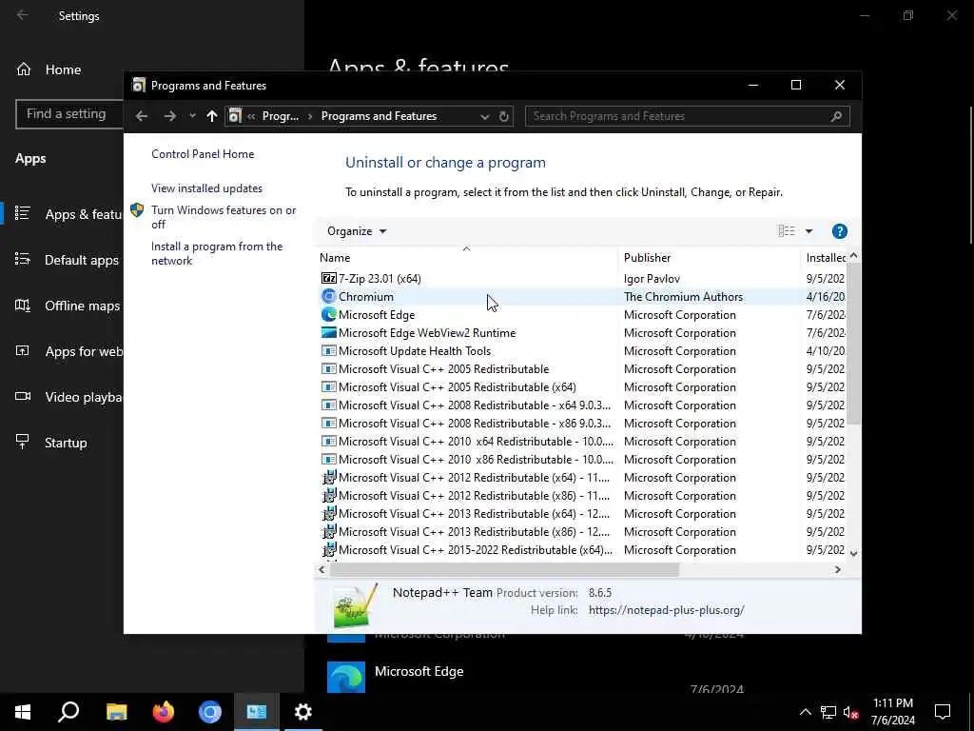Click the Notepad++ icon in details pane
This screenshot has height=731, width=974.
click(x=355, y=606)
